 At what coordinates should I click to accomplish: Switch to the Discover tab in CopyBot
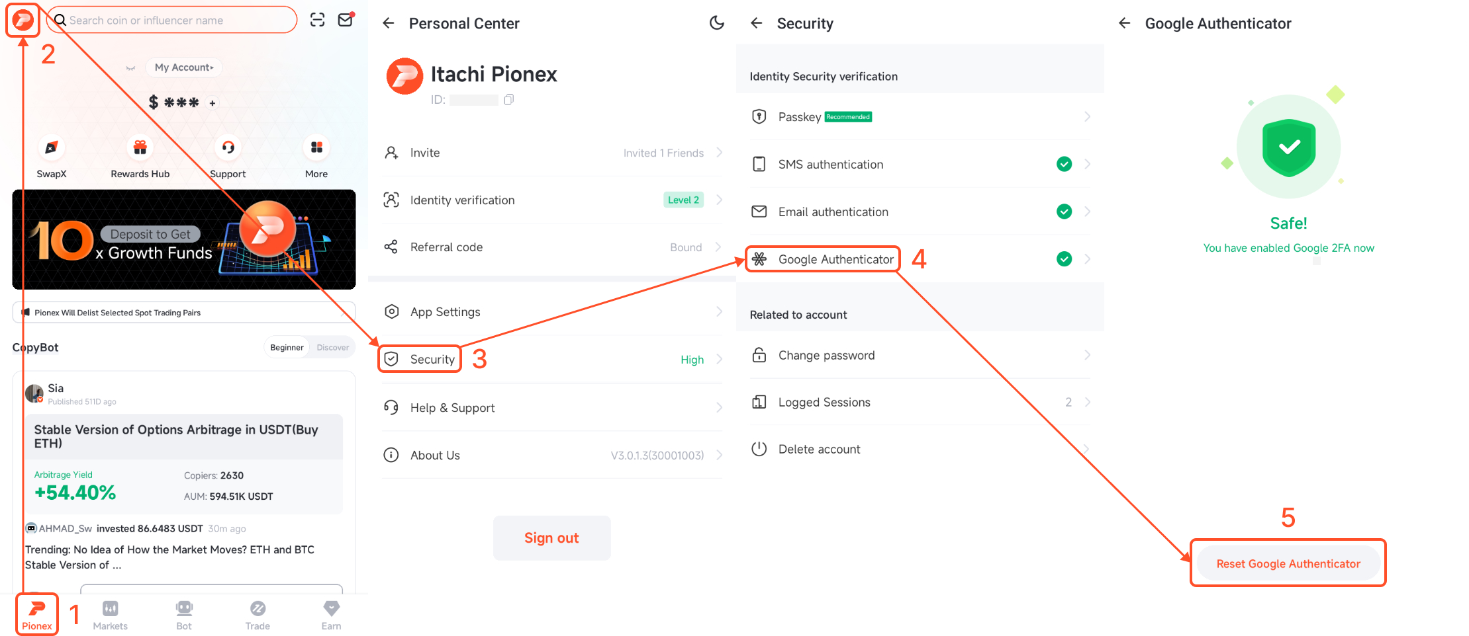(332, 346)
